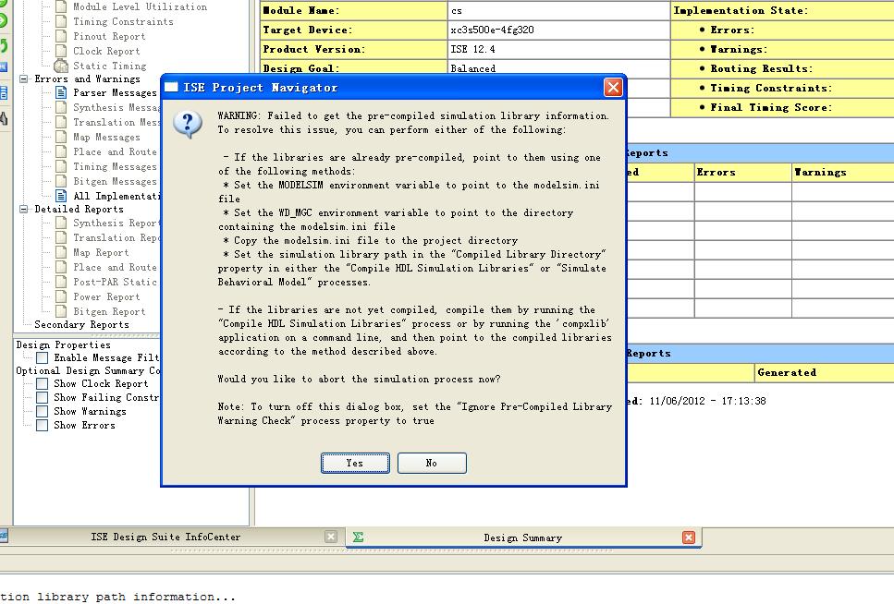Close the Design Summary tab
Image resolution: width=894 pixels, height=604 pixels.
pos(689,538)
